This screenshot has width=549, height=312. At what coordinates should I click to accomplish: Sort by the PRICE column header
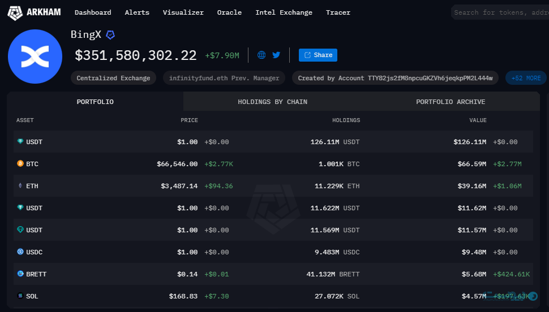(189, 120)
